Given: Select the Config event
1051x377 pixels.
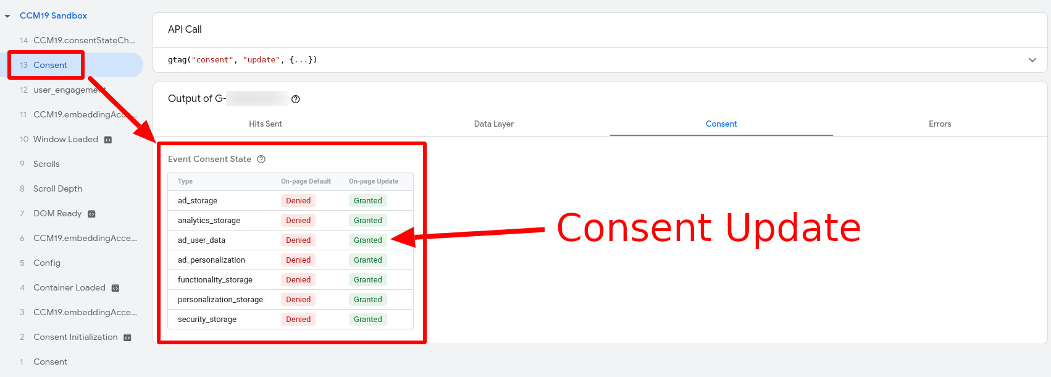Looking at the screenshot, I should 47,263.
